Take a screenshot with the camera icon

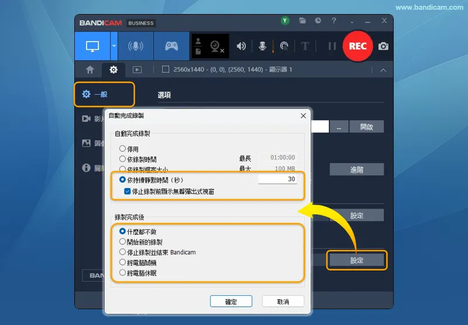pos(383,46)
